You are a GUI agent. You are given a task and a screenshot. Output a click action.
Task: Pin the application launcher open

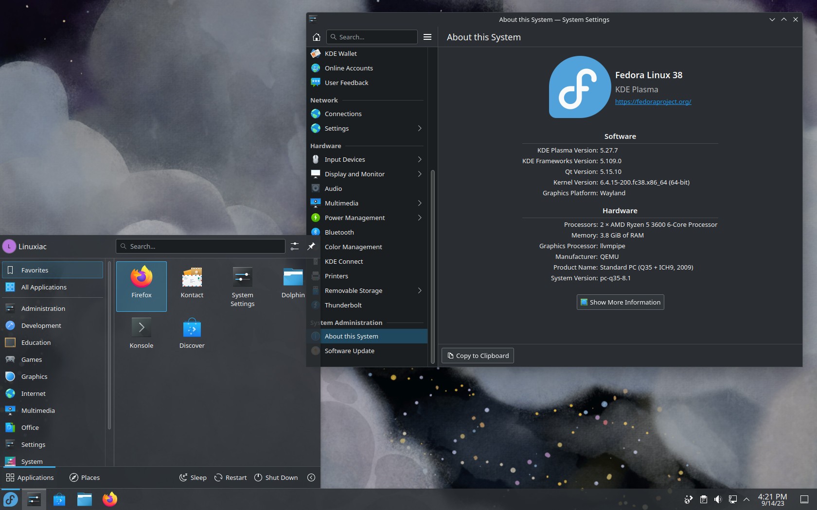coord(311,246)
